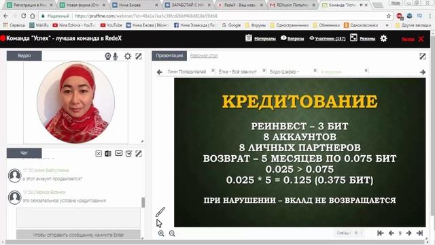Screen dimensions: 435x245
Task: Expand the Video panel to fullscreen
Action: [x=139, y=56]
